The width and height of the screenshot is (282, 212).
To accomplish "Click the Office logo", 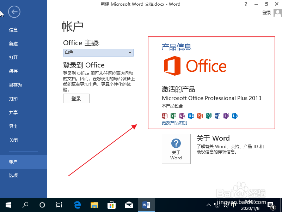I will 195,66.
